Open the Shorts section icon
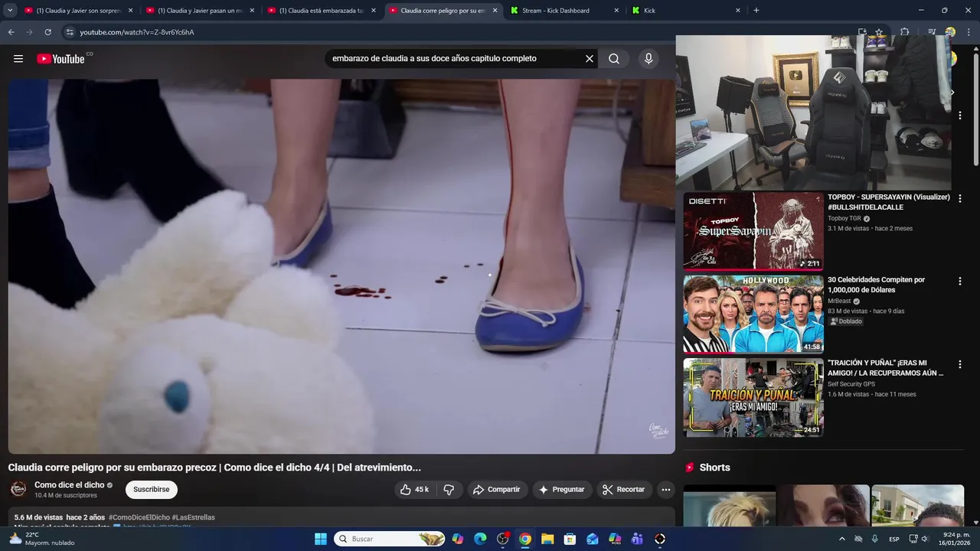This screenshot has height=551, width=980. (x=690, y=468)
